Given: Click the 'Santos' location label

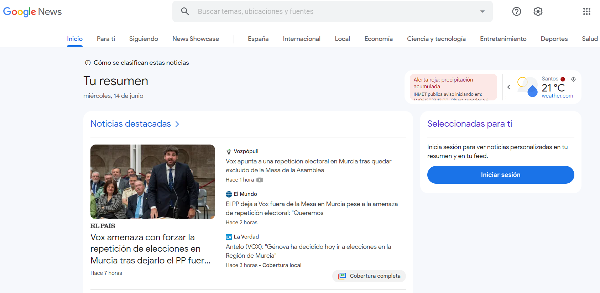Looking at the screenshot, I should click(x=550, y=79).
